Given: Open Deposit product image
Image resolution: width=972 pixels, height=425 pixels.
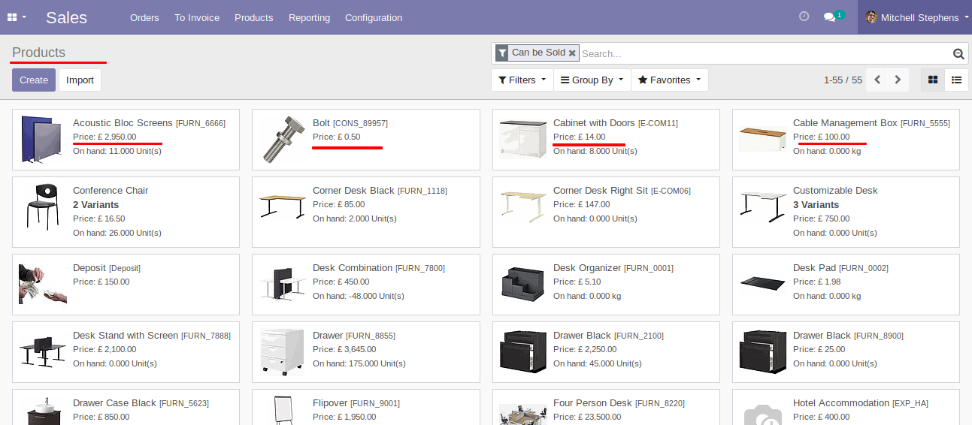Looking at the screenshot, I should click(x=43, y=284).
